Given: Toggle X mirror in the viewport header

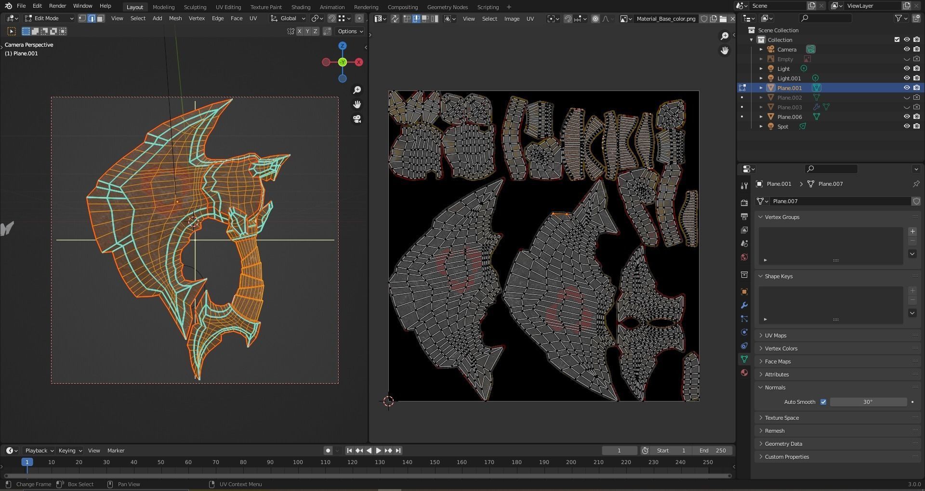Looking at the screenshot, I should coord(299,31).
